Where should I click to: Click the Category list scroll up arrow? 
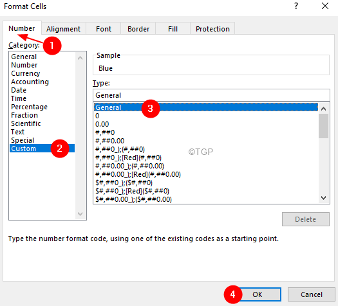[80, 58]
